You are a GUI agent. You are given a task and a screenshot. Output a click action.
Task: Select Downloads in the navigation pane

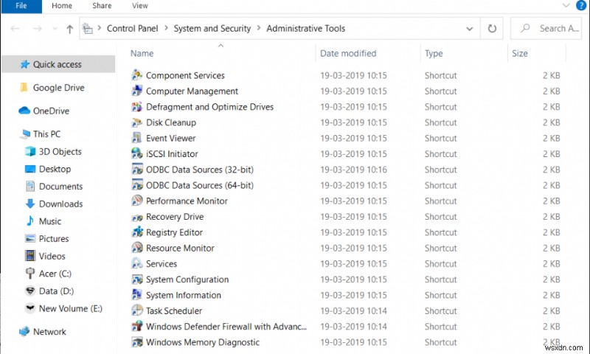click(60, 204)
